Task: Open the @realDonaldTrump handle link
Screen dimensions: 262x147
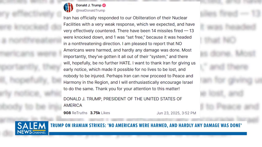Action: 91,10
